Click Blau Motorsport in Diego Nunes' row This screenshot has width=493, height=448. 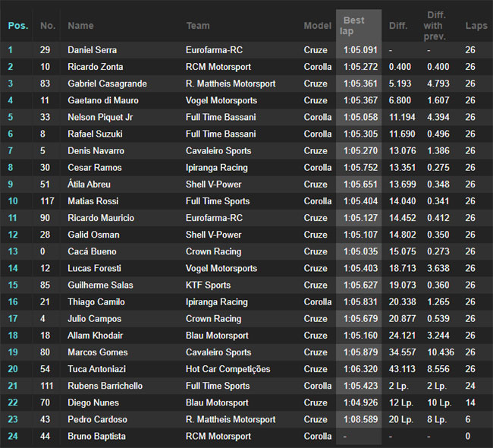217,402
